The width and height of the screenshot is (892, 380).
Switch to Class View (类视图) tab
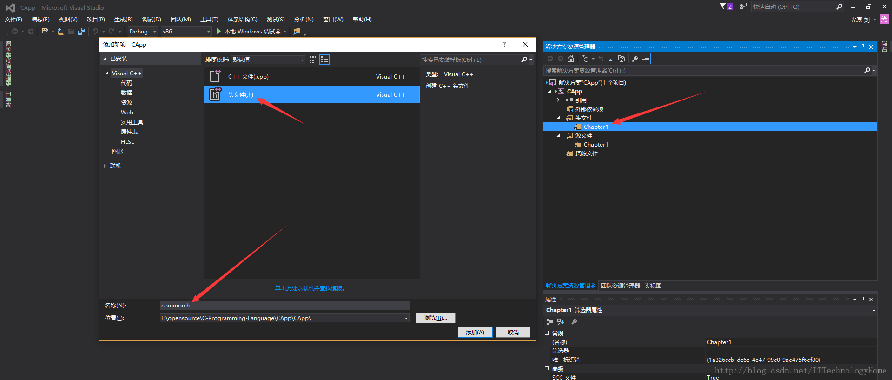[653, 286]
